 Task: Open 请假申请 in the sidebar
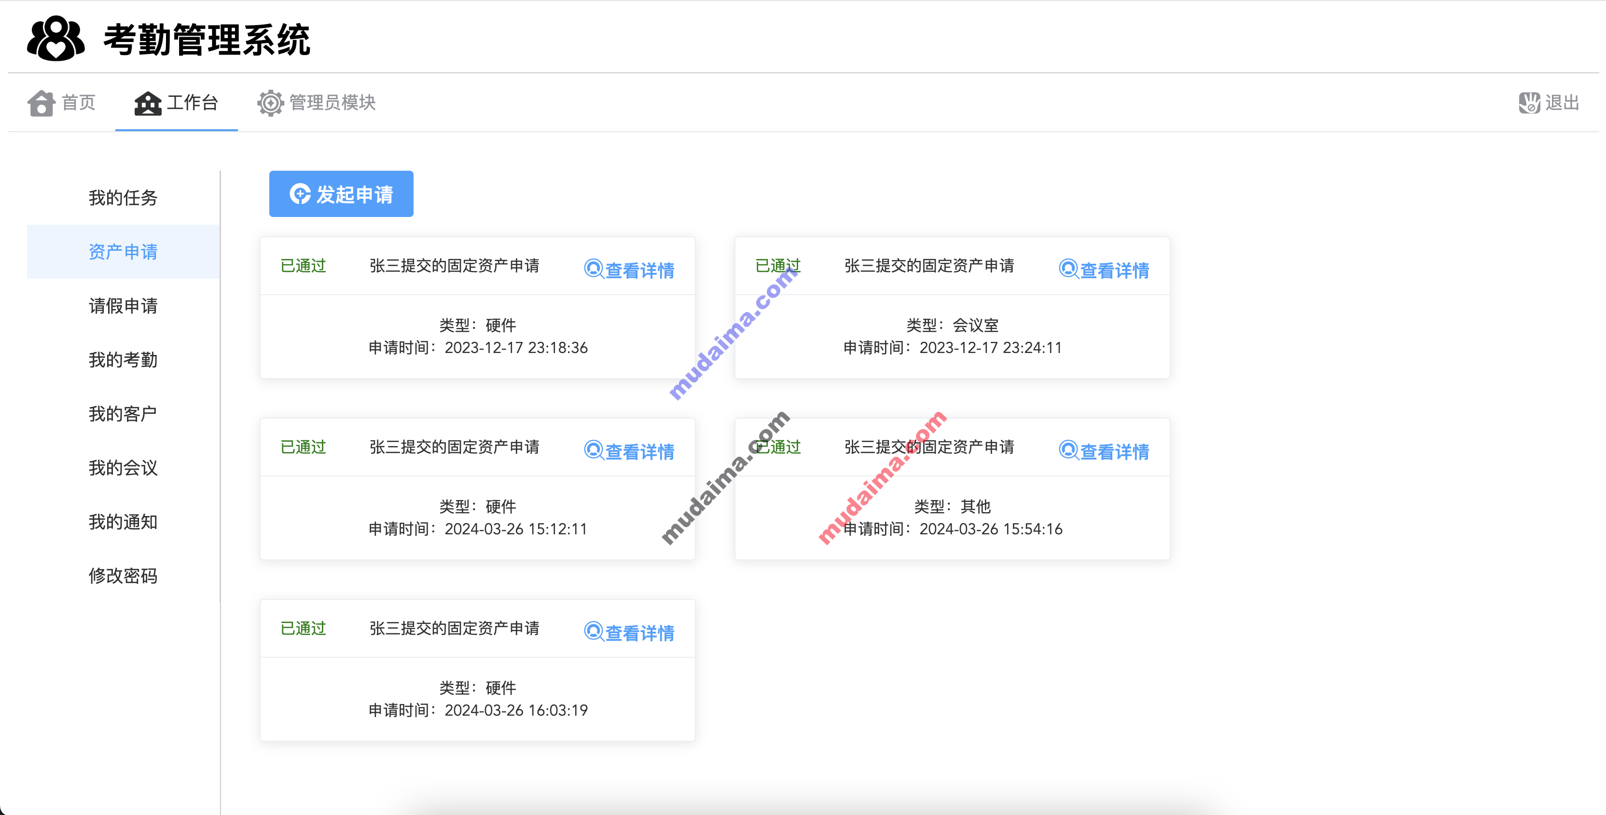click(x=123, y=306)
